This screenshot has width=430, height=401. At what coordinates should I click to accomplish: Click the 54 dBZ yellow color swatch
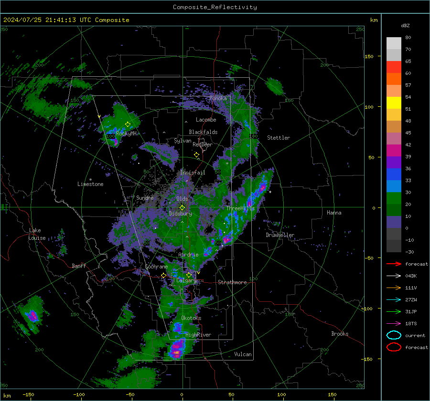(394, 103)
